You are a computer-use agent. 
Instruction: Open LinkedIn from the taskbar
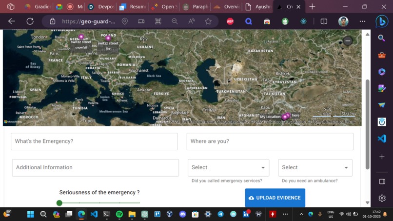[246, 214]
